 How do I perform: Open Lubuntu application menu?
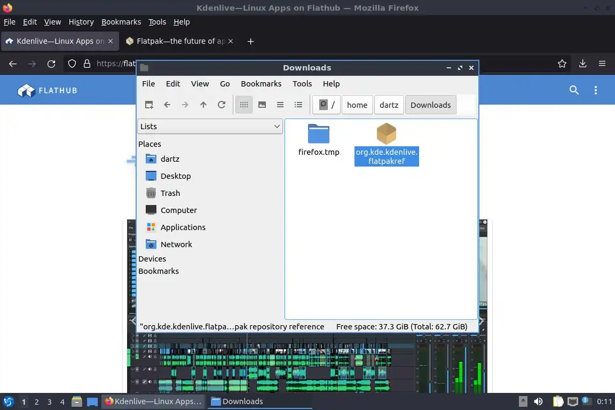coord(9,402)
